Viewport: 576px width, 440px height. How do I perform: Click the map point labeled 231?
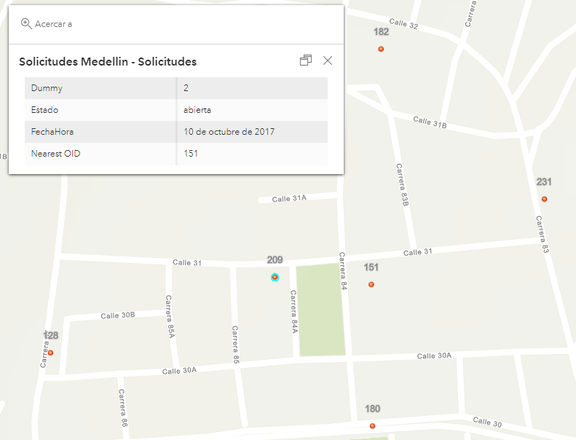(545, 199)
